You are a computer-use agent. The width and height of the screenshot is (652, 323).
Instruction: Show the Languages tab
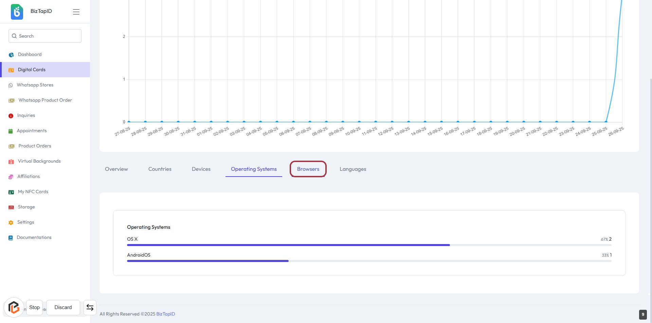(353, 169)
